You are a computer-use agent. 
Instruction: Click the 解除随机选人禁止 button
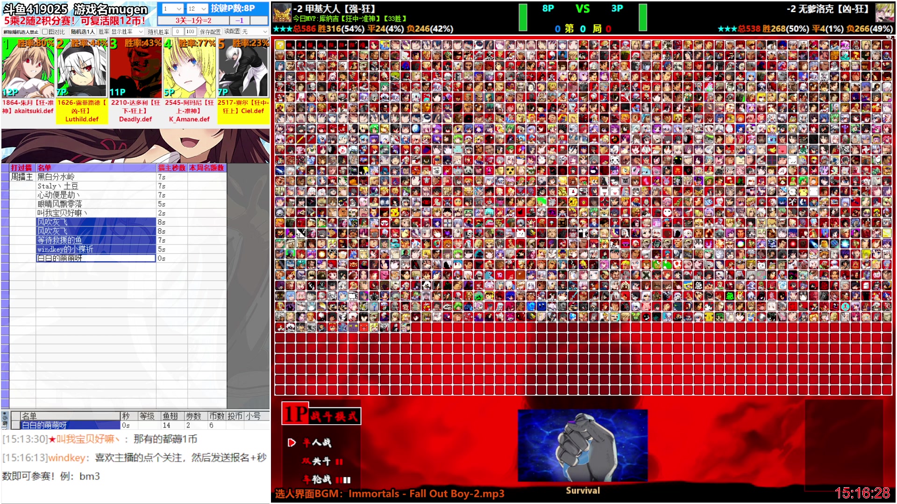tap(21, 32)
